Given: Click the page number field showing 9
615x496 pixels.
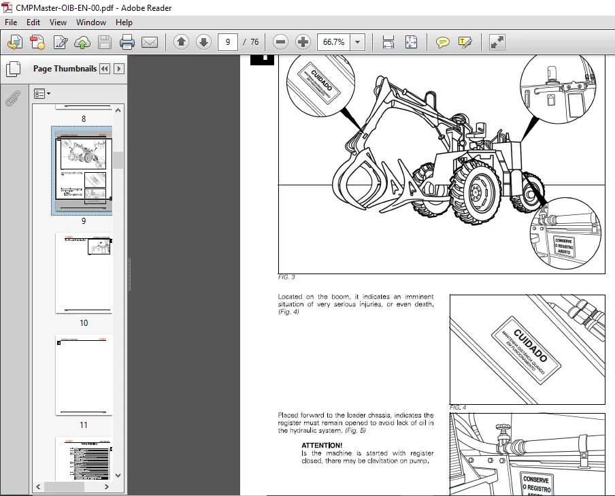Looking at the screenshot, I should (x=227, y=42).
